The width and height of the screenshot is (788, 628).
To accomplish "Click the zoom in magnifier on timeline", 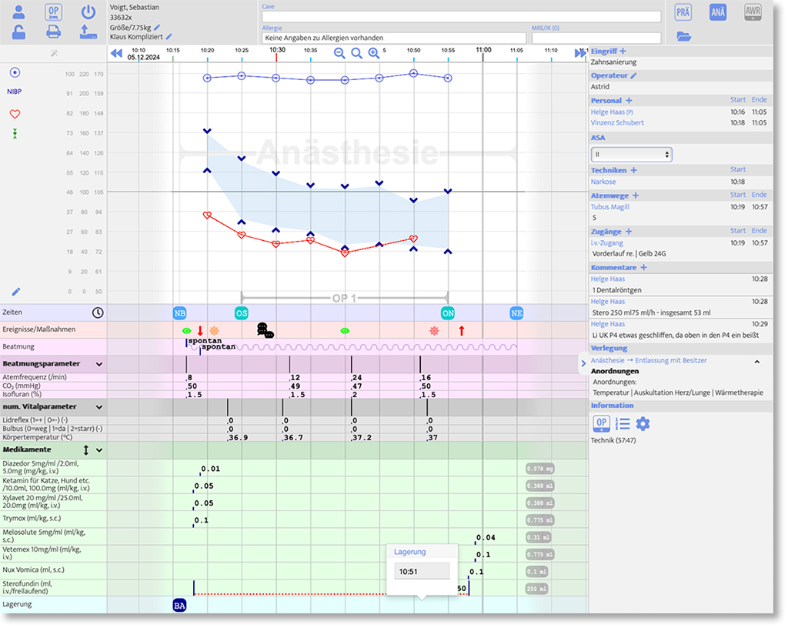I will click(374, 53).
